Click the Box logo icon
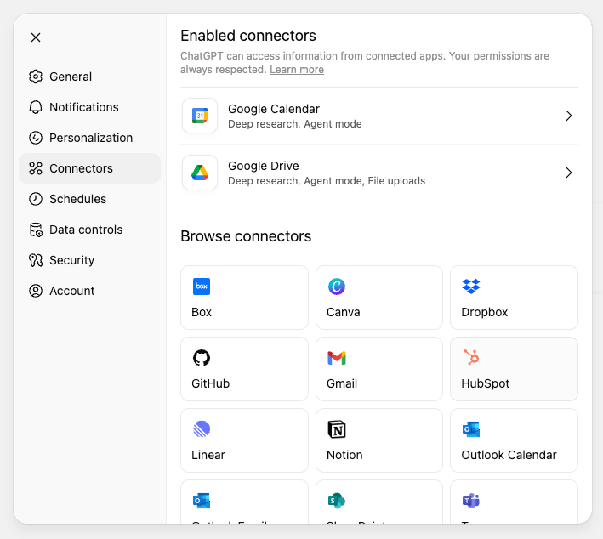603x539 pixels. click(202, 287)
